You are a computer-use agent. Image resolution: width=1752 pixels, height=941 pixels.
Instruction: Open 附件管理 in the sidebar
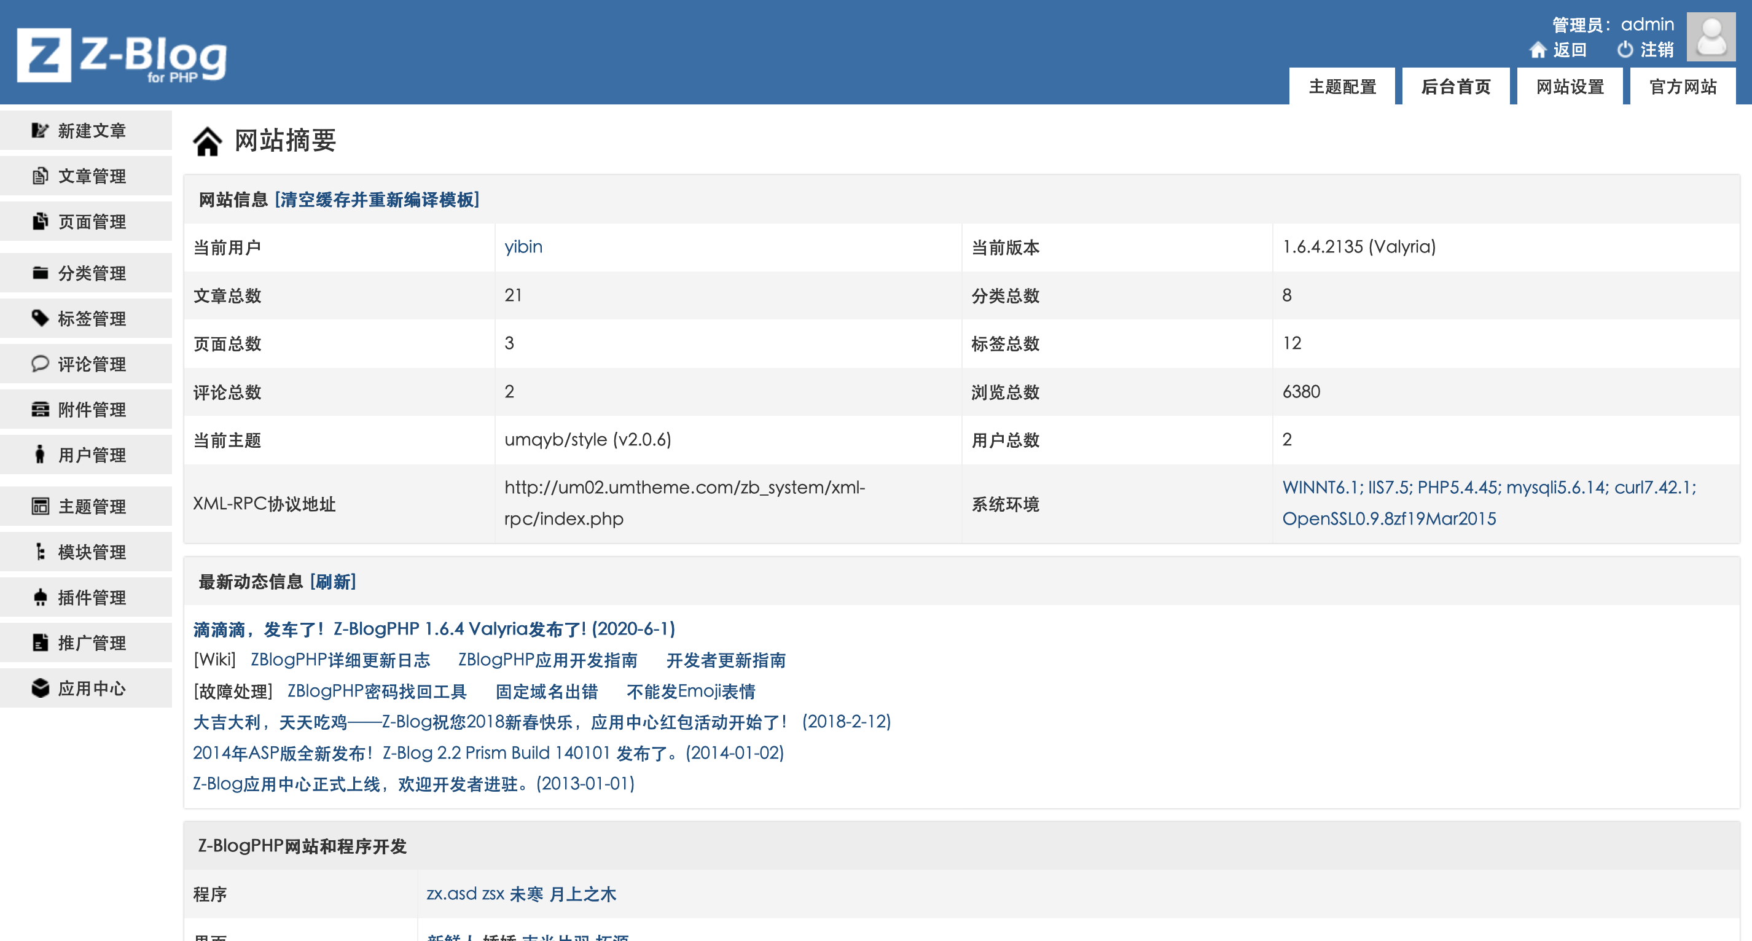(86, 409)
